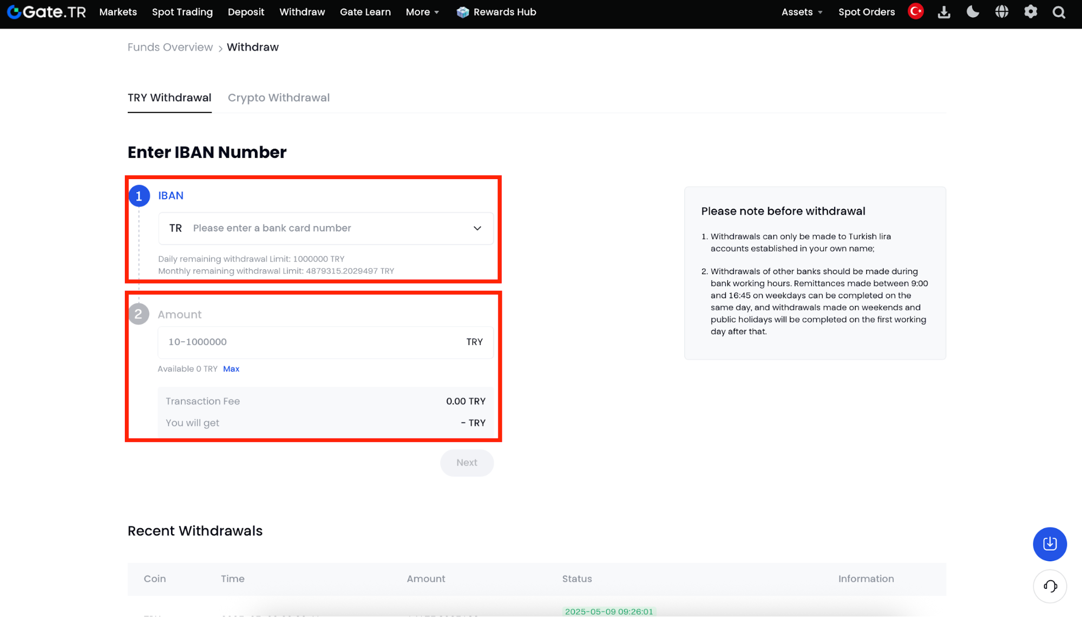Image resolution: width=1082 pixels, height=617 pixels.
Task: Switch to the Crypto Withdrawal tab
Action: click(x=278, y=98)
